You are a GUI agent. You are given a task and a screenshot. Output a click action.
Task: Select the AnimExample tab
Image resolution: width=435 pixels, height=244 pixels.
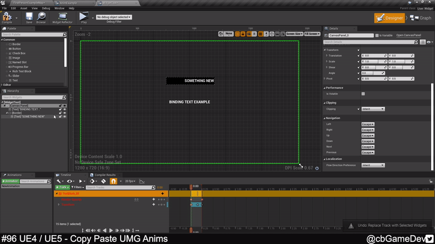pyautogui.click(x=69, y=3)
